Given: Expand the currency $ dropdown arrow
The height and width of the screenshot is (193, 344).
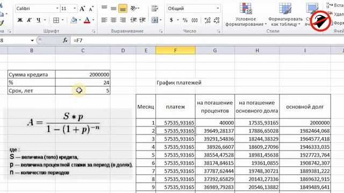Looking at the screenshot, I should (x=178, y=20).
